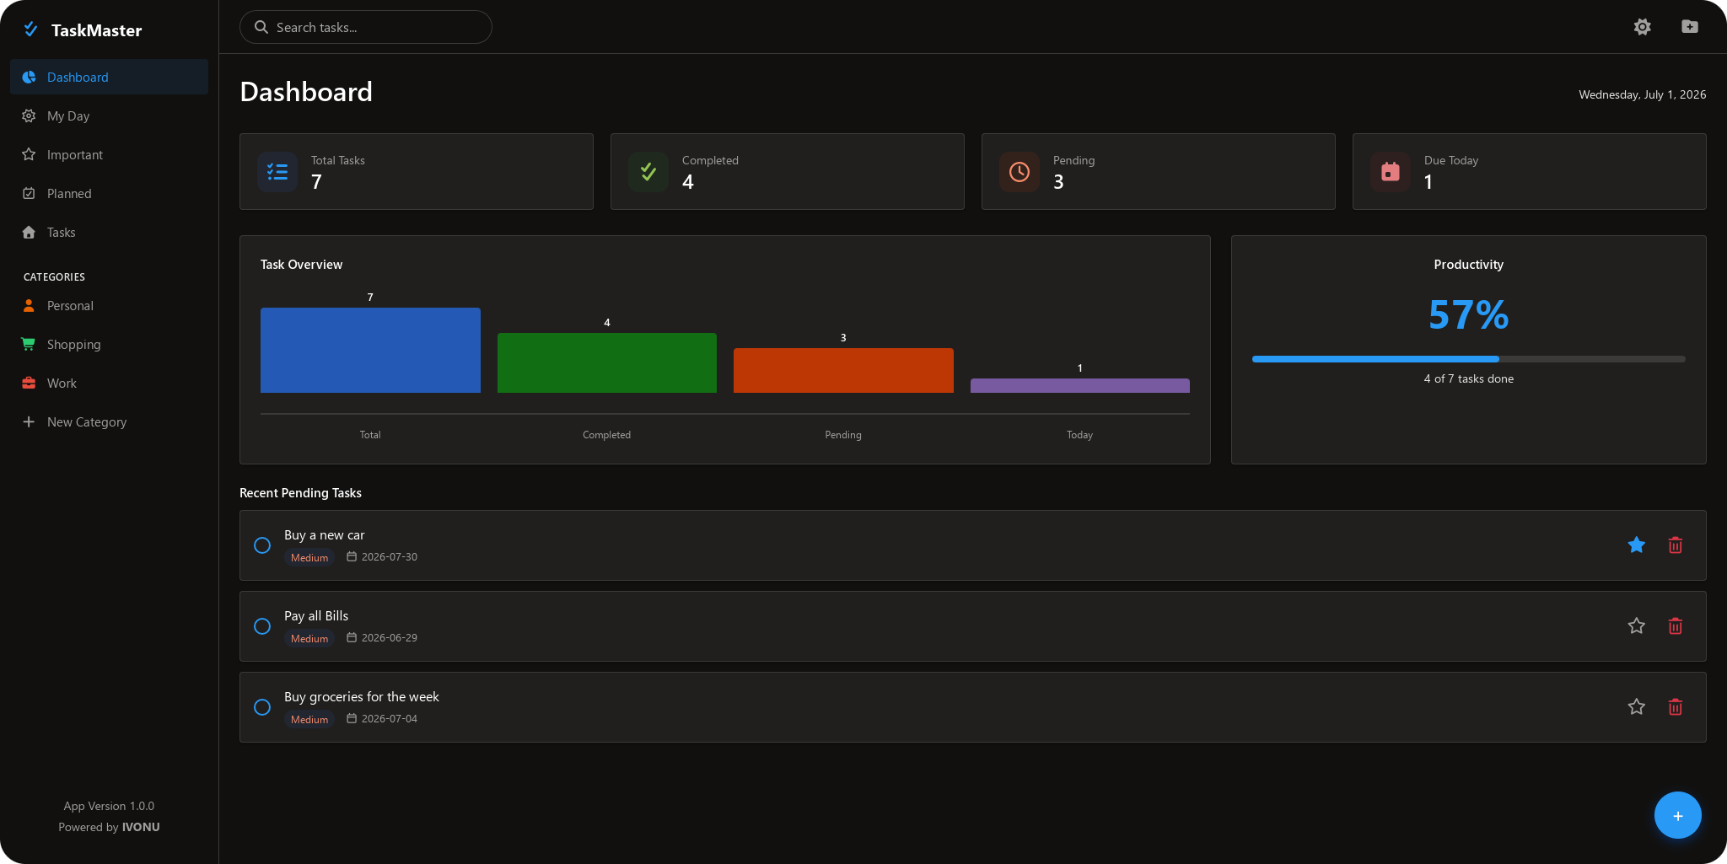Click the plus icon beside New Category
The height and width of the screenshot is (864, 1727).
(x=29, y=421)
